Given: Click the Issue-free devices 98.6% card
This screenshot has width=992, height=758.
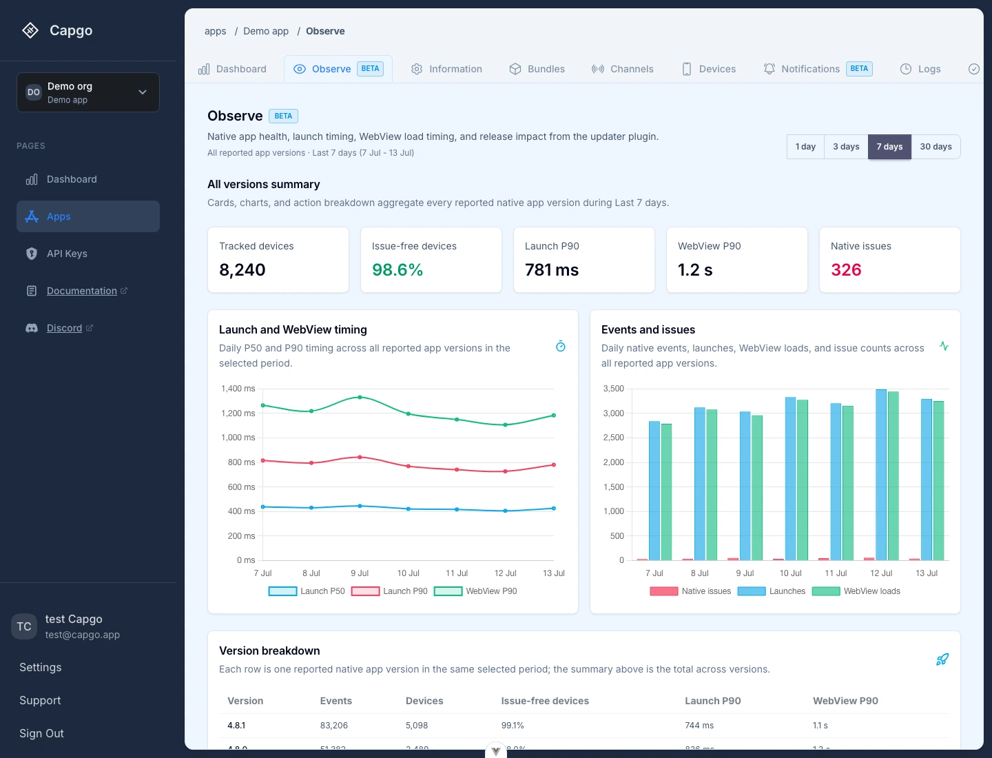Looking at the screenshot, I should pos(431,260).
